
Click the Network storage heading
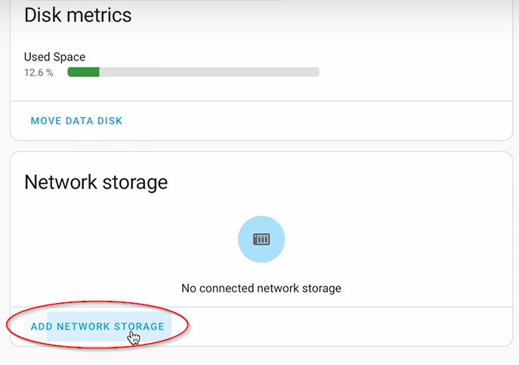click(x=96, y=182)
